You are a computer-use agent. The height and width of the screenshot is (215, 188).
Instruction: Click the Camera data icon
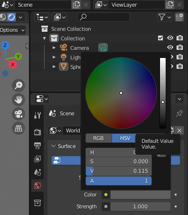coord(103,47)
